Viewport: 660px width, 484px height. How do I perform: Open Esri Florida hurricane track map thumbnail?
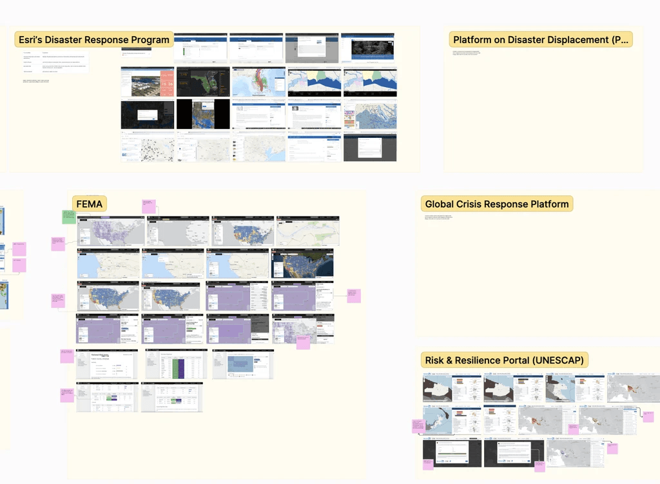coord(258,82)
